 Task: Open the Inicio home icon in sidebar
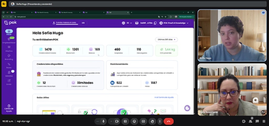tap(9, 31)
